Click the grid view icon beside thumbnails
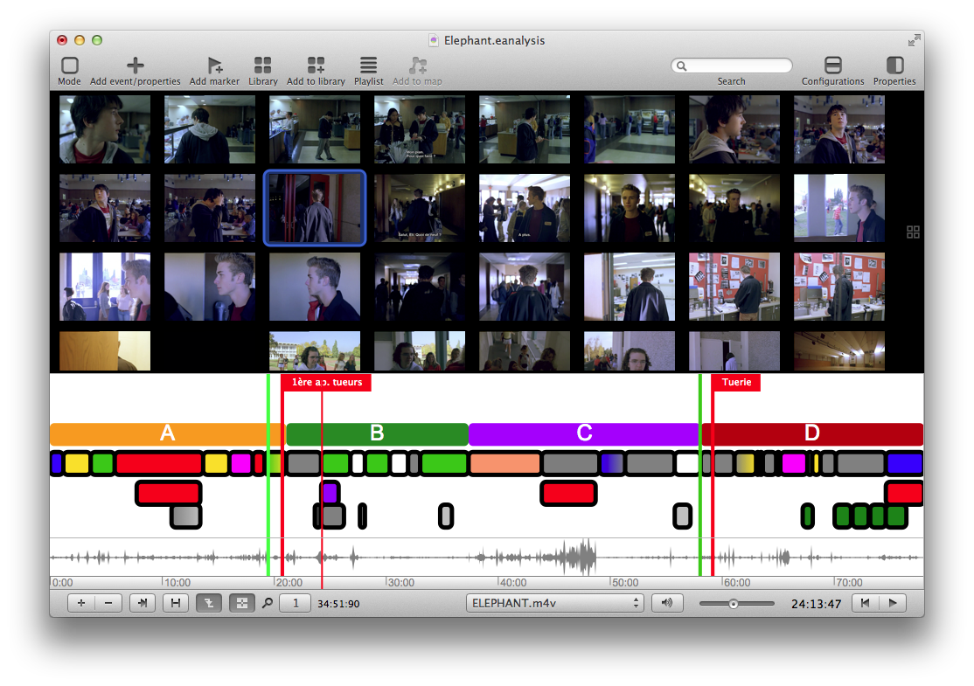 (913, 232)
